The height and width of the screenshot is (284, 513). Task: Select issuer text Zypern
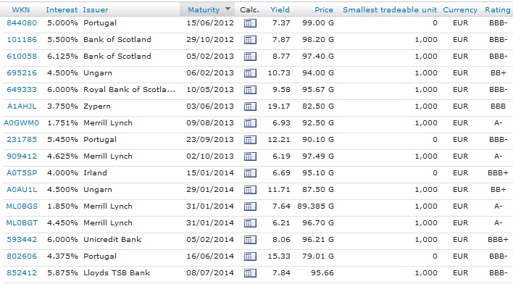97,106
